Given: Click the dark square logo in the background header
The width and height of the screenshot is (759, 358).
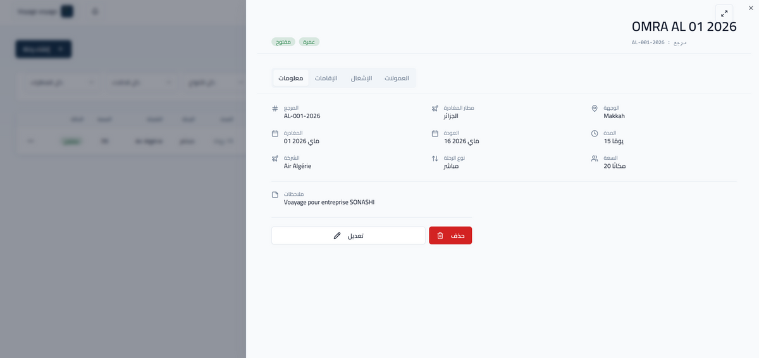Looking at the screenshot, I should (67, 11).
